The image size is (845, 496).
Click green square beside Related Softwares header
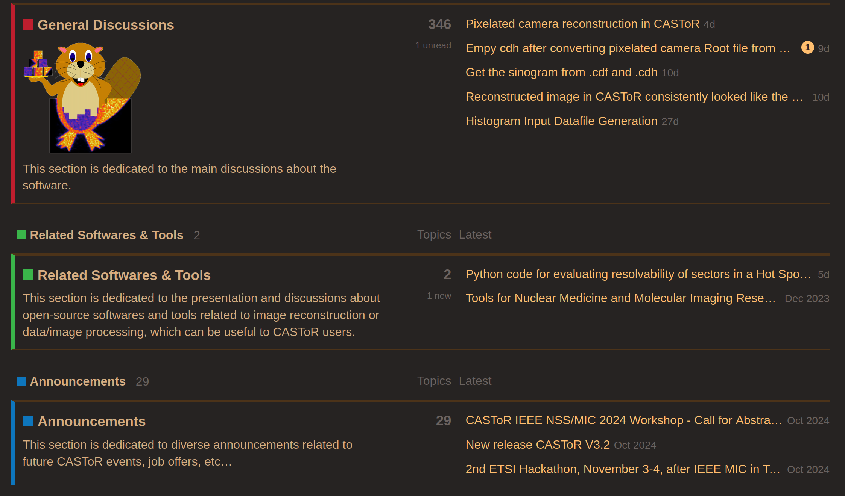pos(21,235)
